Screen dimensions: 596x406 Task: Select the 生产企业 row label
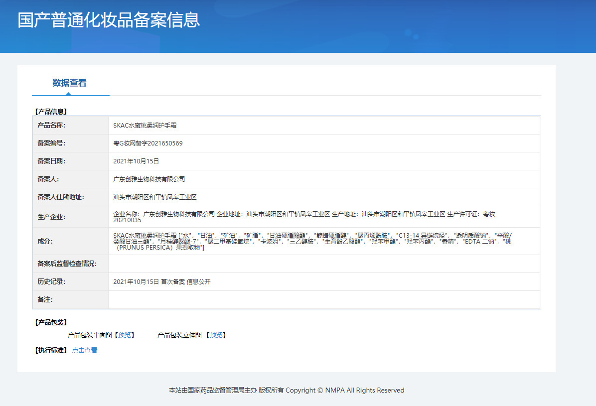(x=51, y=217)
